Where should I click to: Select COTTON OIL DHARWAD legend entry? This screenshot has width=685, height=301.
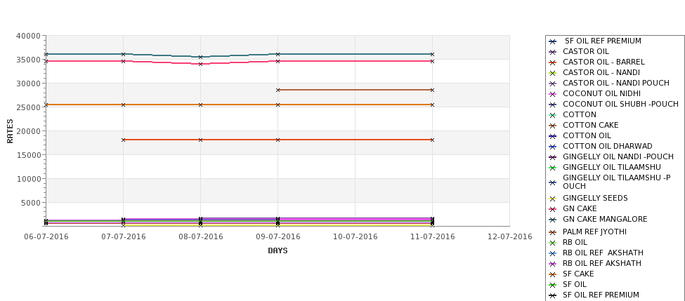click(x=607, y=147)
